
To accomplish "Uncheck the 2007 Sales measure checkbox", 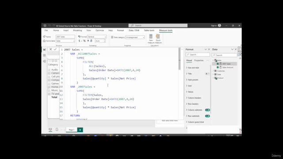I will coord(218,64).
